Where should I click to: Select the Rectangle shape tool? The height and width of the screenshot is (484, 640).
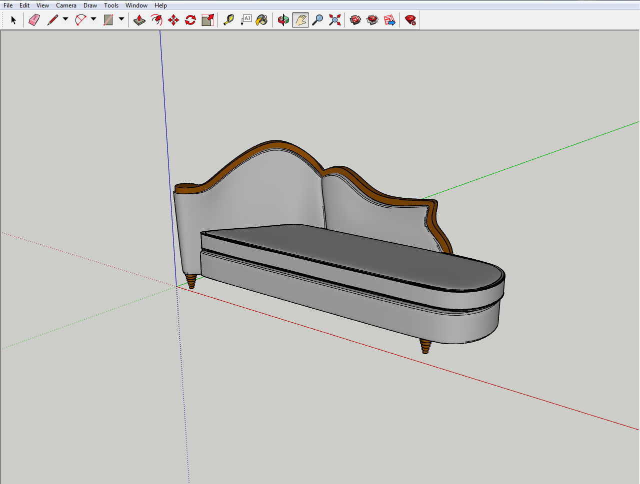(108, 20)
